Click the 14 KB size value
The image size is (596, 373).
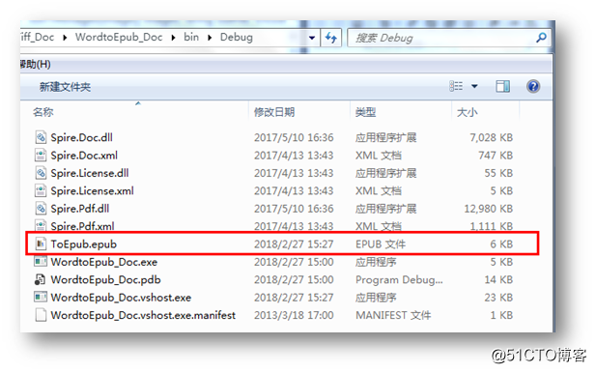pos(498,280)
